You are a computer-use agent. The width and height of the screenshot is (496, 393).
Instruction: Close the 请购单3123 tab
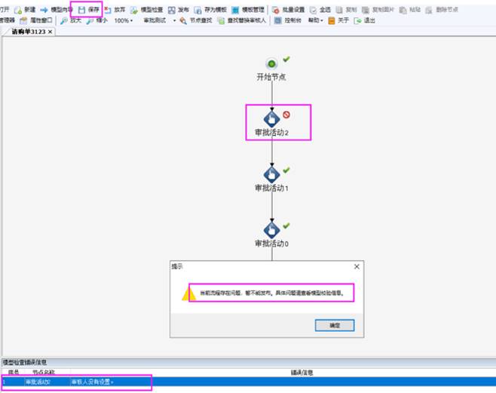click(51, 32)
